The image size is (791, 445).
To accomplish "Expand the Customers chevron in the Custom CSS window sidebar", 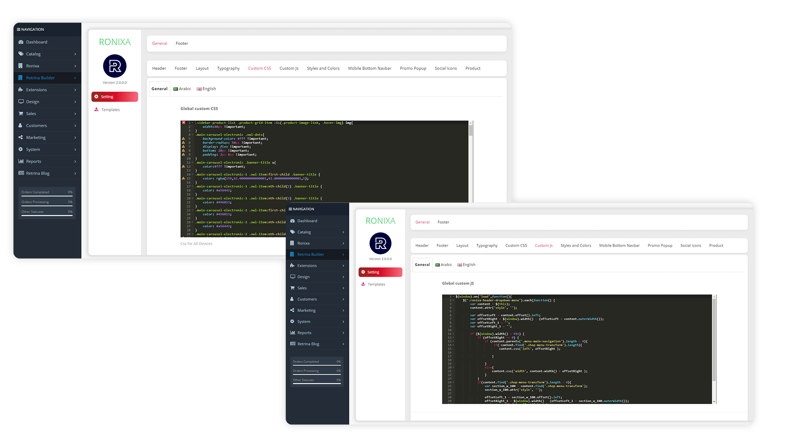I will click(x=75, y=126).
